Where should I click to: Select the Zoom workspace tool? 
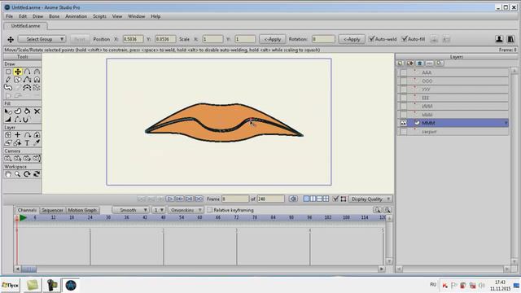click(18, 174)
